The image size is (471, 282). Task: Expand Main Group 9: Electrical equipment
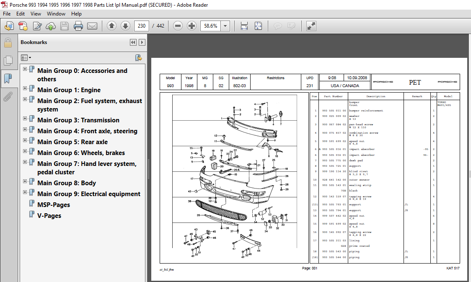point(25,192)
